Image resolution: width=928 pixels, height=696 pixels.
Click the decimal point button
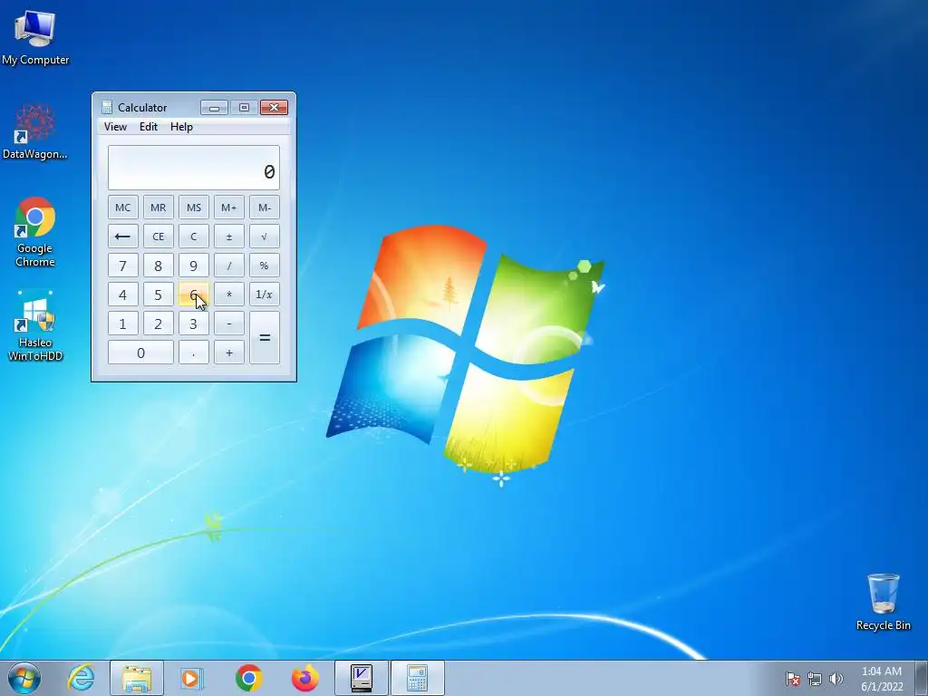(194, 353)
